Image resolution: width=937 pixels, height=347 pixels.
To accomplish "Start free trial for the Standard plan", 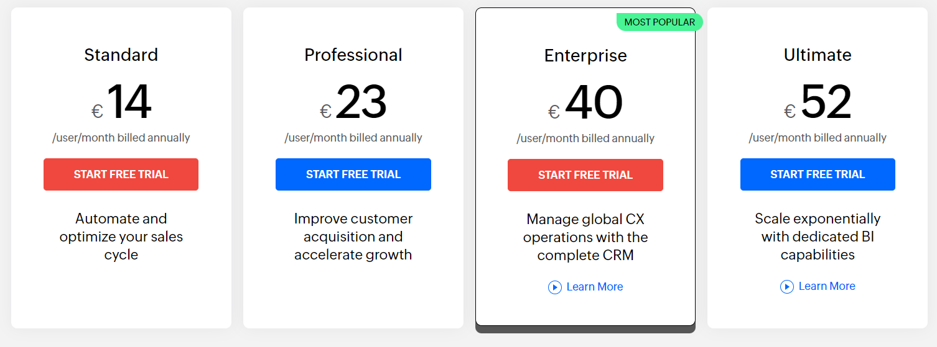I will click(x=121, y=174).
